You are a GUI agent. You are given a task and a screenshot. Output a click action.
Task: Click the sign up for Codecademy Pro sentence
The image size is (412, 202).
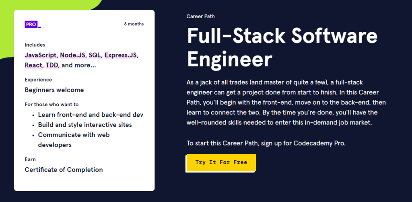(266, 143)
